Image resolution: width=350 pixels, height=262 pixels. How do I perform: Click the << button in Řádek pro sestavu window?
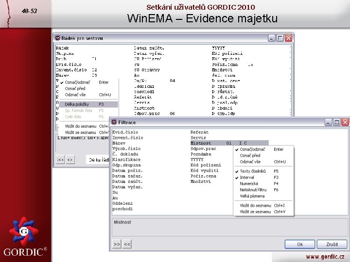(70, 160)
